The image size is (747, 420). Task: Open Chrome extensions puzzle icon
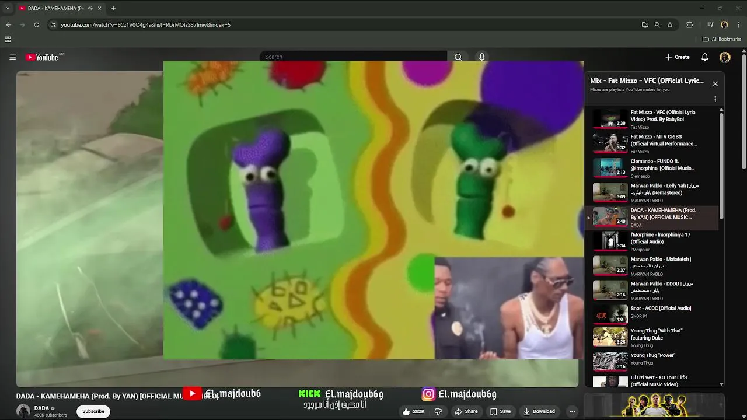(689, 25)
